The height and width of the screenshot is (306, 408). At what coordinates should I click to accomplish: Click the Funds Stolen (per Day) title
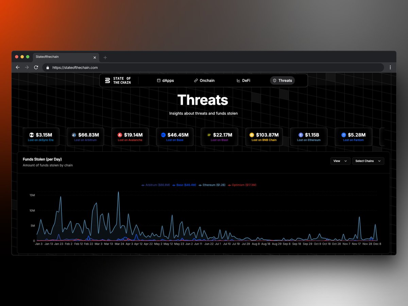tap(42, 159)
